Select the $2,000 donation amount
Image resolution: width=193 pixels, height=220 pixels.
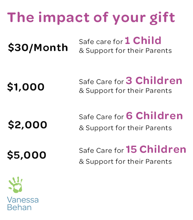[28, 125]
